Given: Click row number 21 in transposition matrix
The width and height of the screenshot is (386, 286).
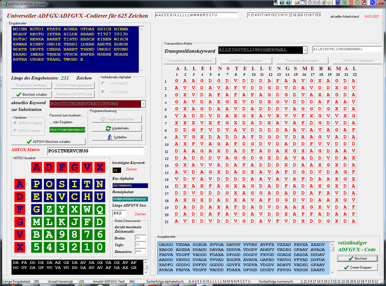Looking at the screenshot, I should 167,222.
